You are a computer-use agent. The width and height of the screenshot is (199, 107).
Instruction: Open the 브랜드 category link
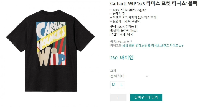pyautogui.click(x=165, y=46)
